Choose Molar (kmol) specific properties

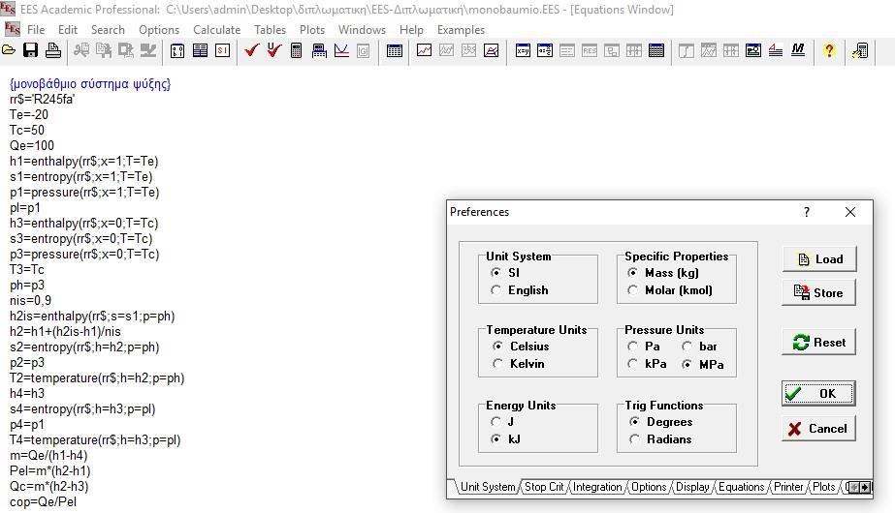tap(670, 290)
